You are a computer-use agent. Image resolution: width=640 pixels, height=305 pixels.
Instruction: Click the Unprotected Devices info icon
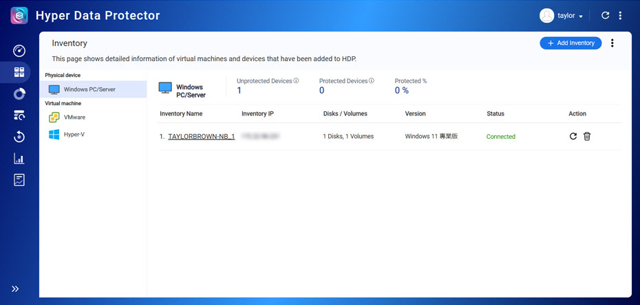(296, 81)
